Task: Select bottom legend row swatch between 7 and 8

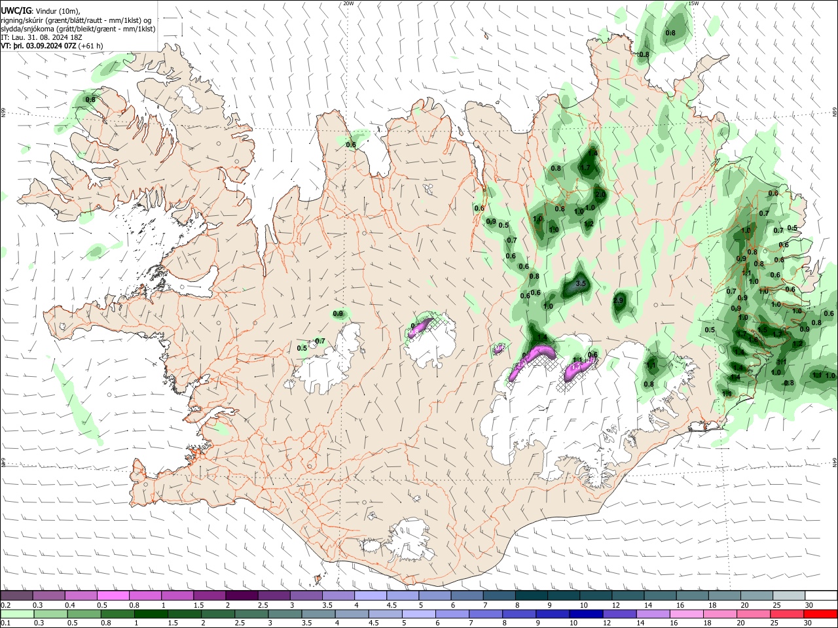Action: pos(486,614)
